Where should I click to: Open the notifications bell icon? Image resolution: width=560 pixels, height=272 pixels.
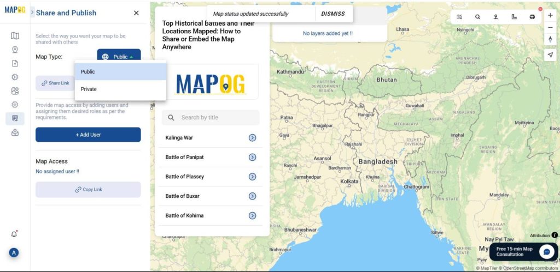(x=14, y=234)
